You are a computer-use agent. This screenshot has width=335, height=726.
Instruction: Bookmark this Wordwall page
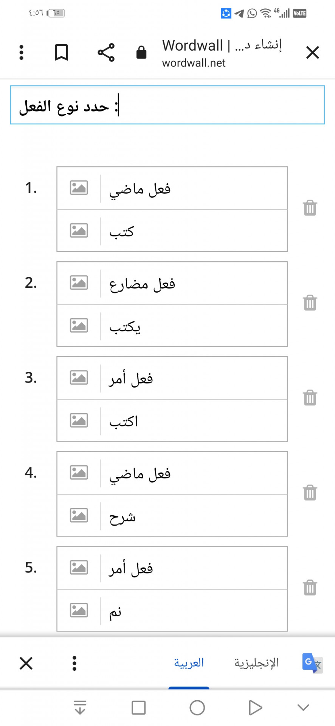click(x=61, y=52)
